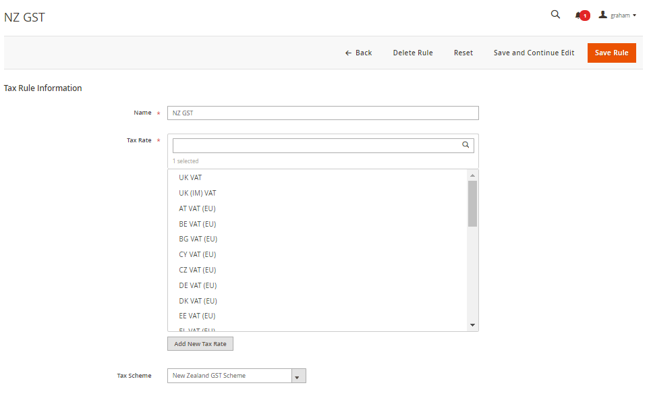
Task: Open the global search magnifier icon
Action: (555, 15)
